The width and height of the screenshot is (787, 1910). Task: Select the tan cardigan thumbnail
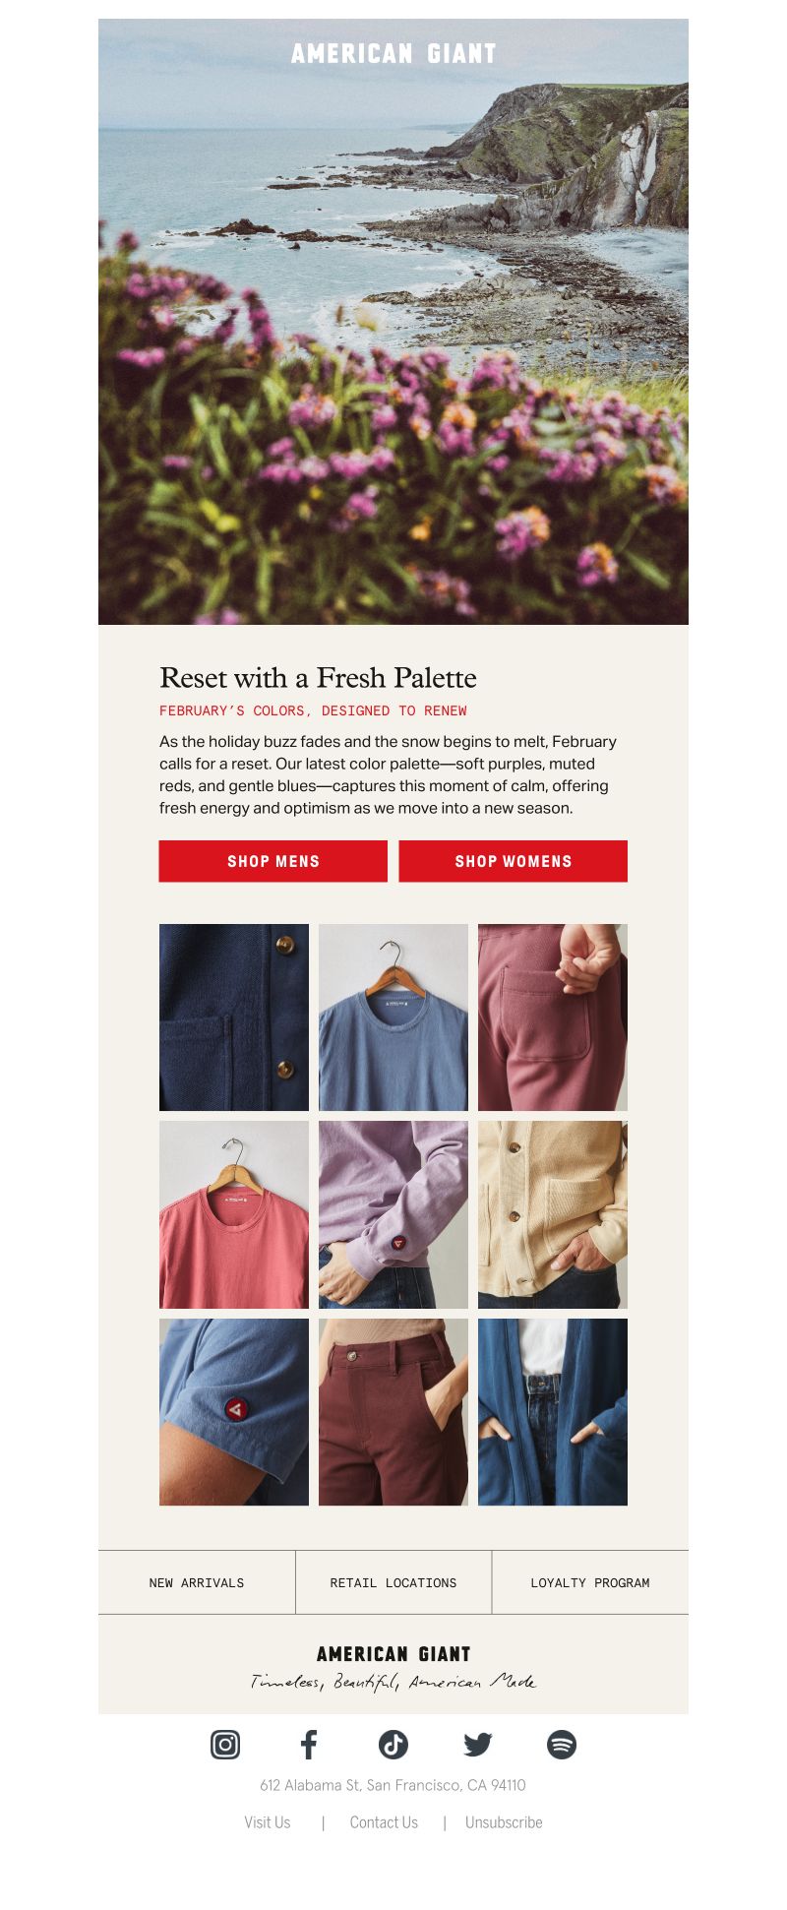(553, 1215)
